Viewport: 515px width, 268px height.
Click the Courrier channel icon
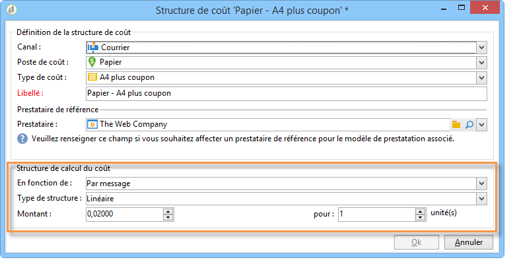click(93, 48)
